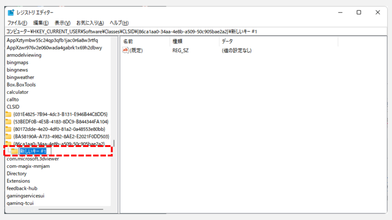Viewport: 392px width, 220px height.
Task: Click the ab string icon of (既定) value
Action: 125,50
